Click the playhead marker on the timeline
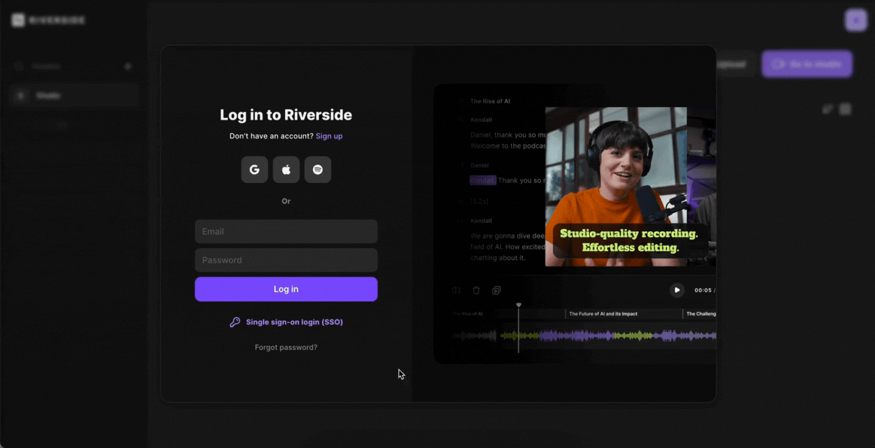Image resolution: width=875 pixels, height=448 pixels. [519, 305]
